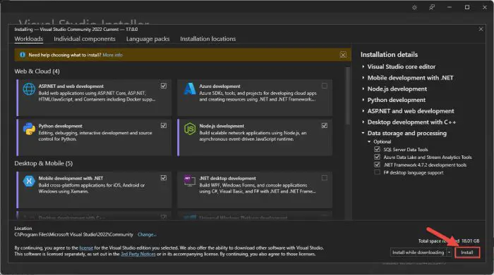Collapse the Optional components group
The width and height of the screenshot is (494, 275).
click(370, 142)
